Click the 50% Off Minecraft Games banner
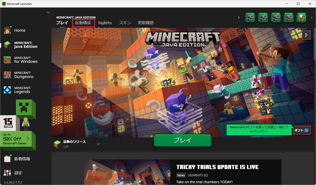 tap(18, 141)
